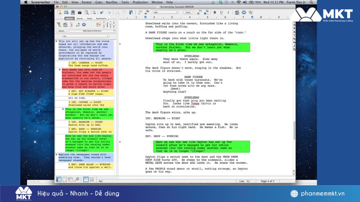This screenshot has width=360, height=202.
Task: Click the 'Page 4 of 5' status field
Action: [x=268, y=181]
